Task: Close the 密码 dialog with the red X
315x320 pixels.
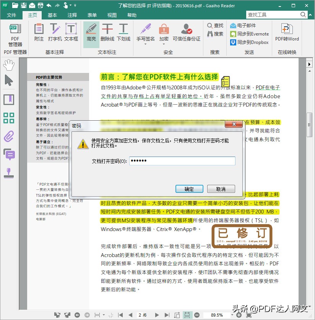Action: (x=234, y=124)
